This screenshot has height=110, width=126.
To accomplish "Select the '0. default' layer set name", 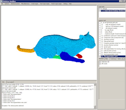I will (104, 9).
